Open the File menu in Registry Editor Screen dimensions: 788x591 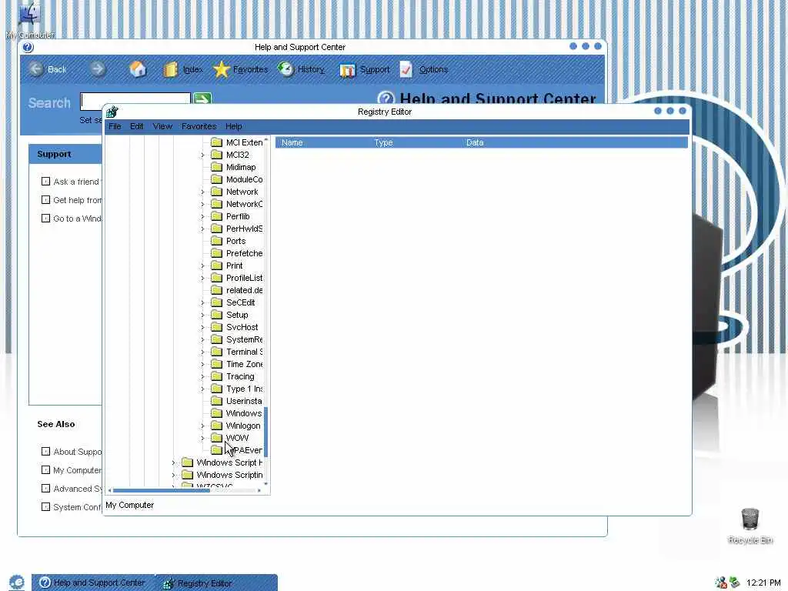point(115,126)
